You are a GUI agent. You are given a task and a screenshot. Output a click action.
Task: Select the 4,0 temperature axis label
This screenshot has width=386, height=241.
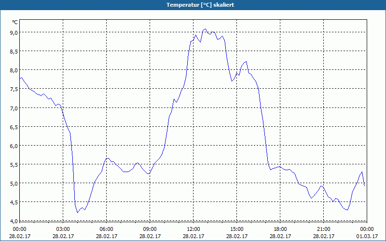click(14, 221)
